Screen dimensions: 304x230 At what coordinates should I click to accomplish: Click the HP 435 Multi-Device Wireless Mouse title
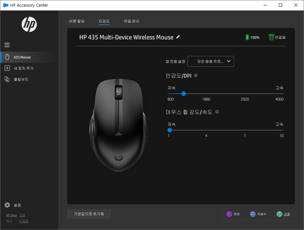tap(126, 37)
